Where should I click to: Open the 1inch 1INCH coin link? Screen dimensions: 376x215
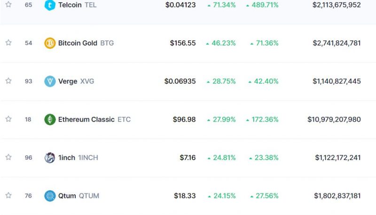coord(78,158)
